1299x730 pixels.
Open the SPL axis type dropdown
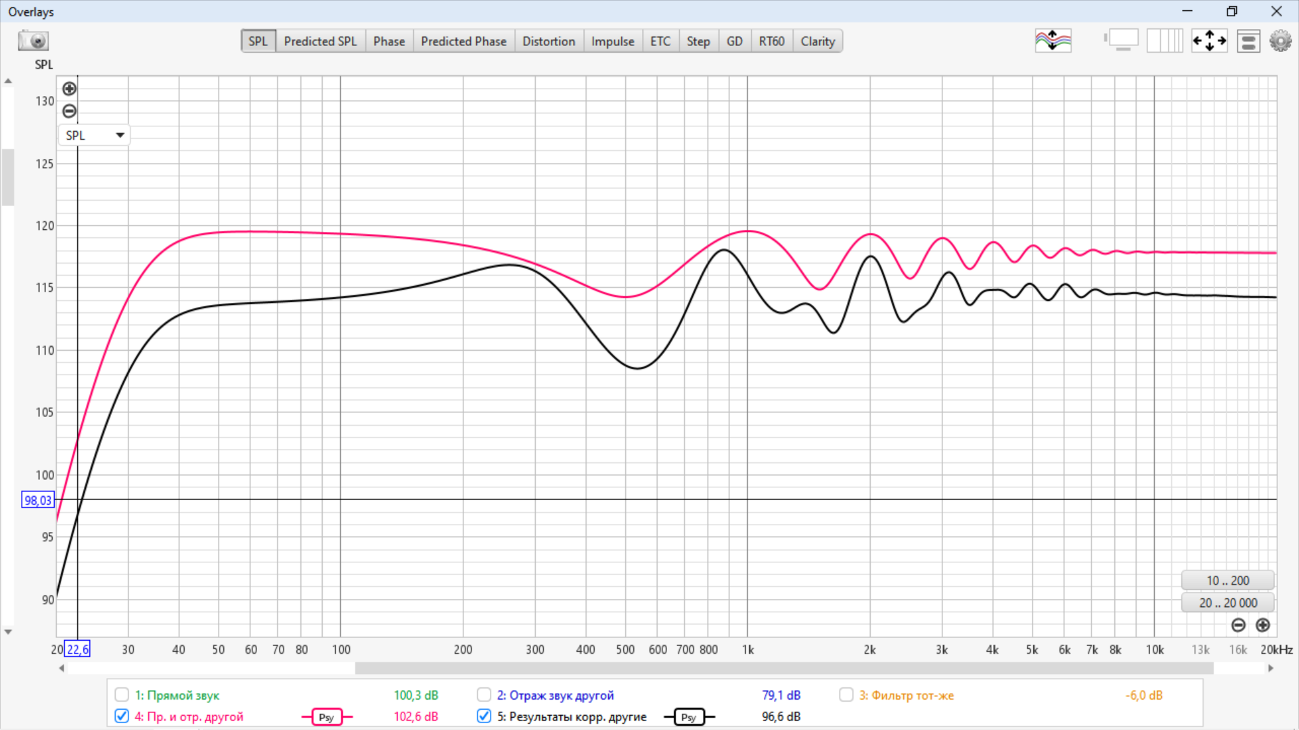[95, 135]
